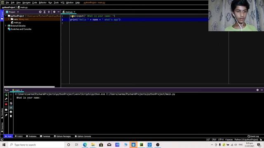Open the Help menu
264x148 pixels.
(x=78, y=3)
